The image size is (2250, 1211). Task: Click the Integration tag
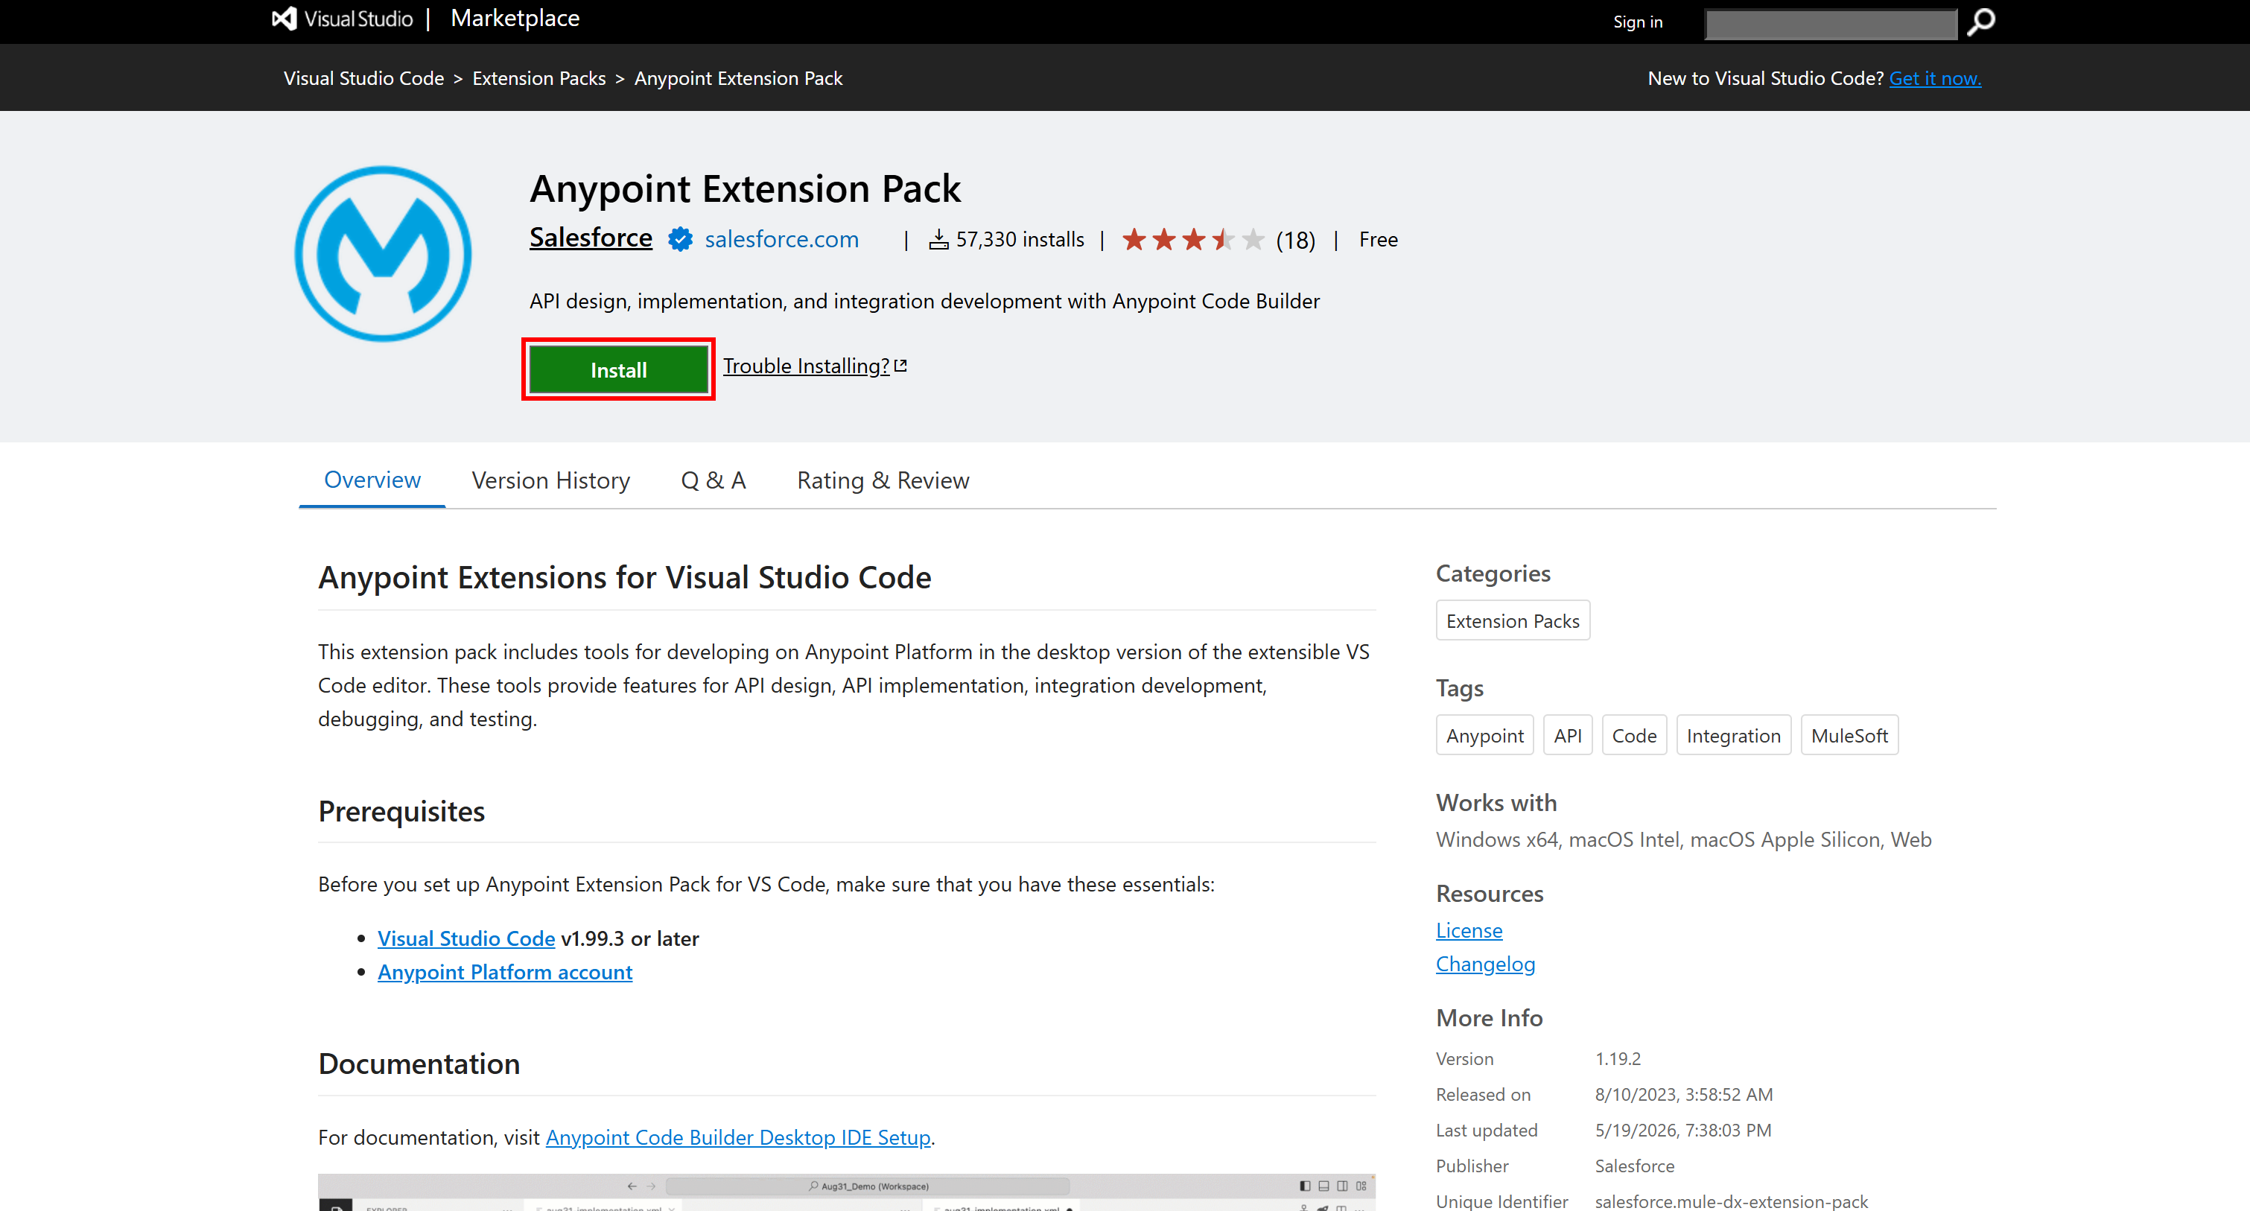(1734, 736)
